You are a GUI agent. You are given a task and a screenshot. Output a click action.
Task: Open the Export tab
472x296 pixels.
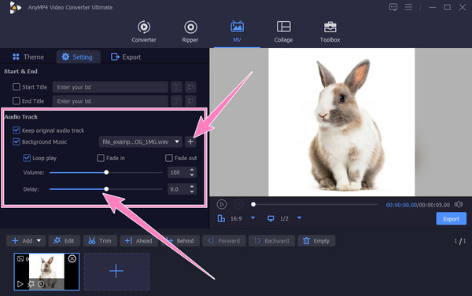[126, 57]
